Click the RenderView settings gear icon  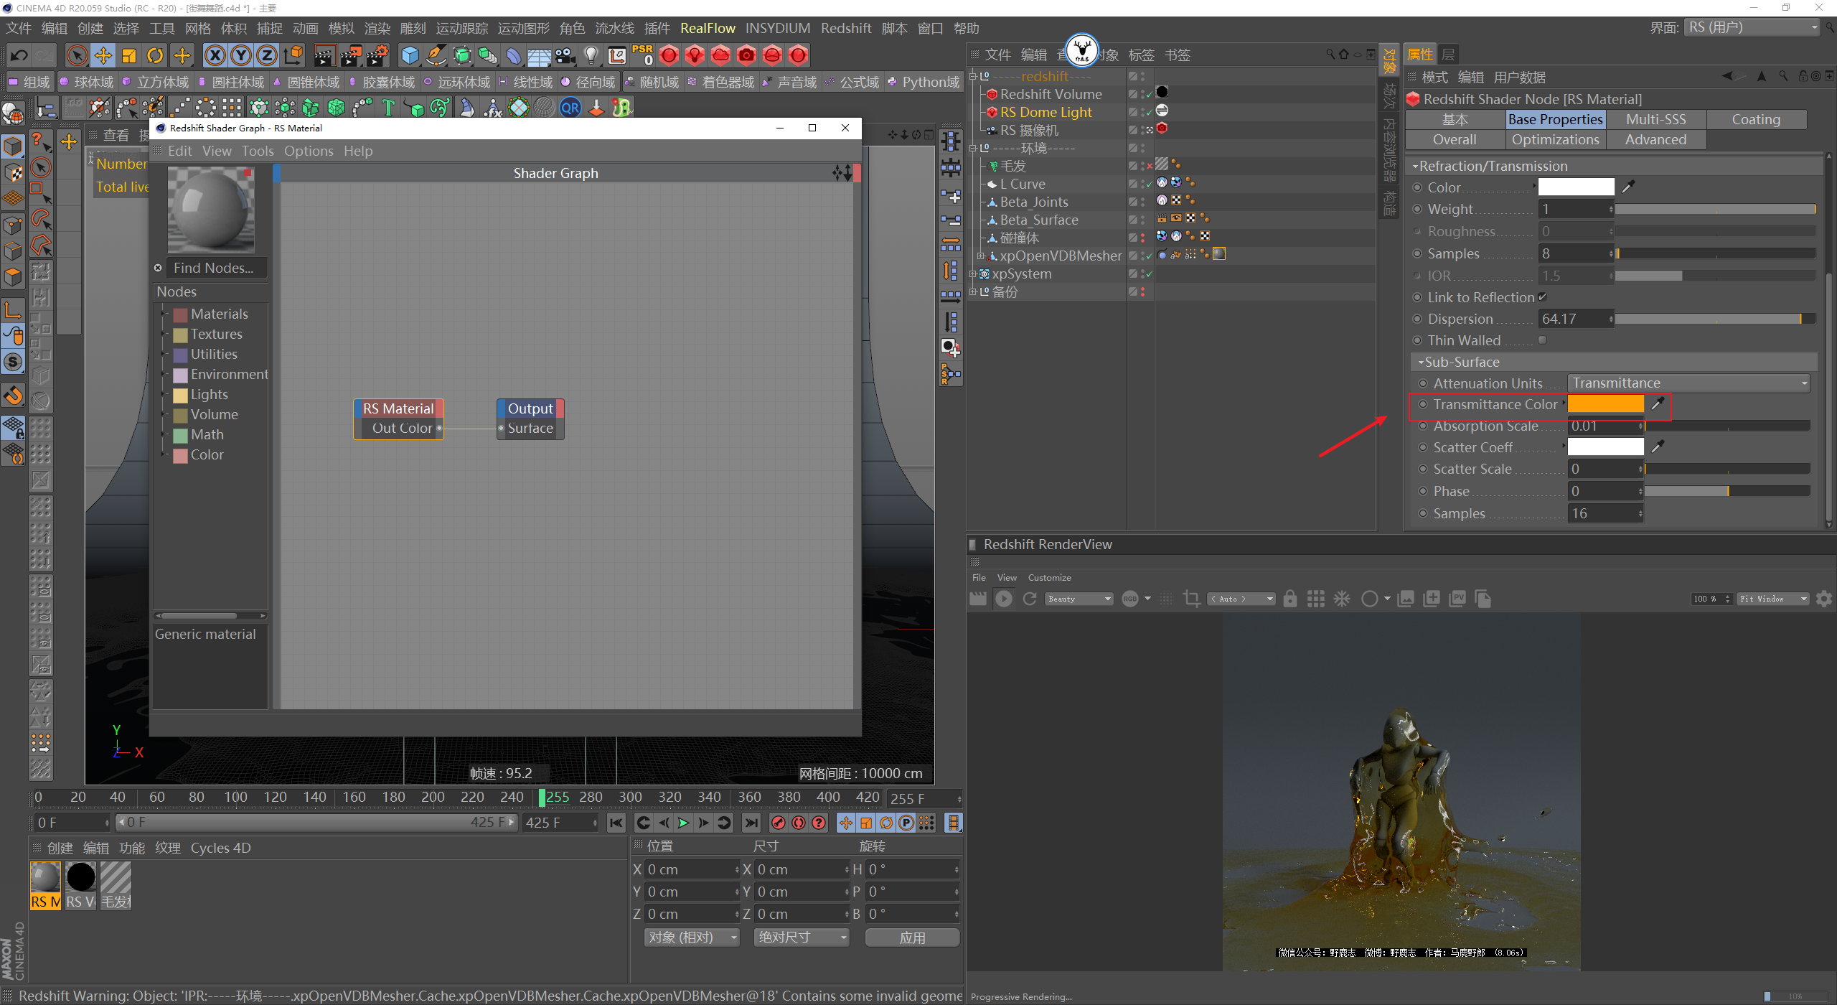(x=1823, y=599)
